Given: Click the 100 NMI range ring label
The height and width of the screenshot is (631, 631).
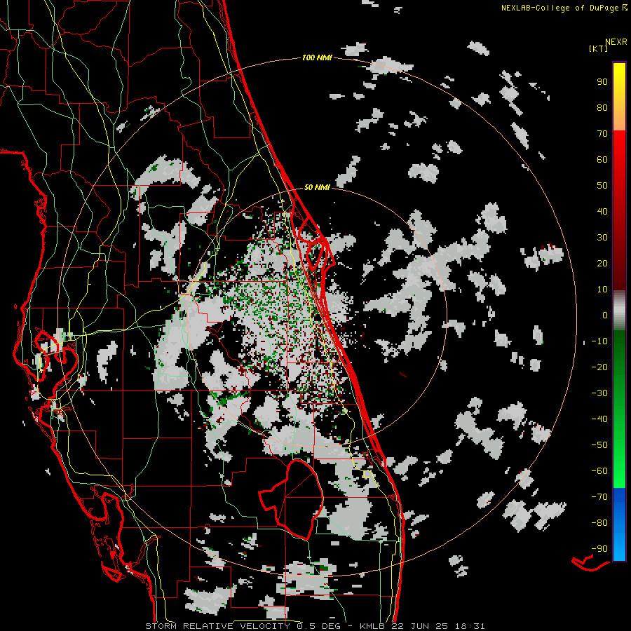Looking at the screenshot, I should coord(317,58).
